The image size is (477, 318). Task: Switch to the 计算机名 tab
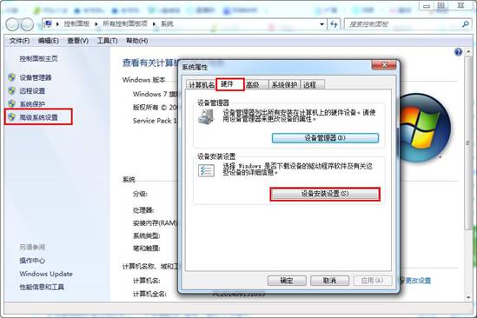[x=202, y=85]
